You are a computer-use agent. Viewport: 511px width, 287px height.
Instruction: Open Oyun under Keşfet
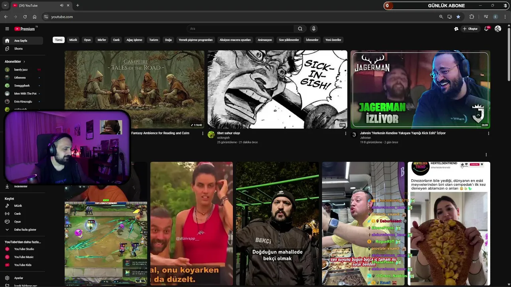point(24,222)
